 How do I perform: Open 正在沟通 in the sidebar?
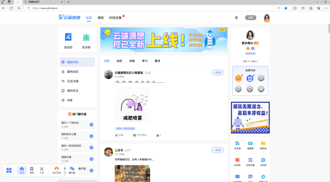pos(77,81)
